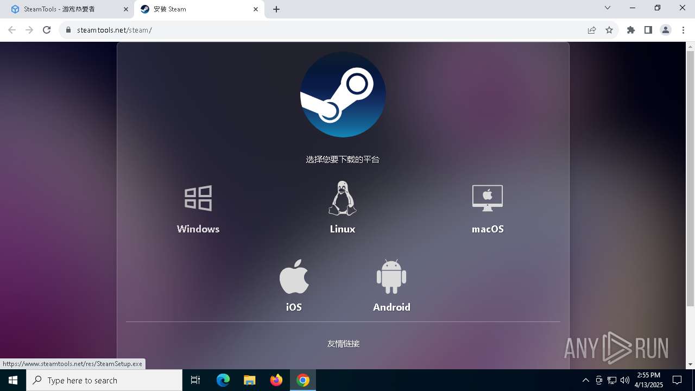Bookmark this page with the star
This screenshot has width=695, height=391.
(609, 30)
